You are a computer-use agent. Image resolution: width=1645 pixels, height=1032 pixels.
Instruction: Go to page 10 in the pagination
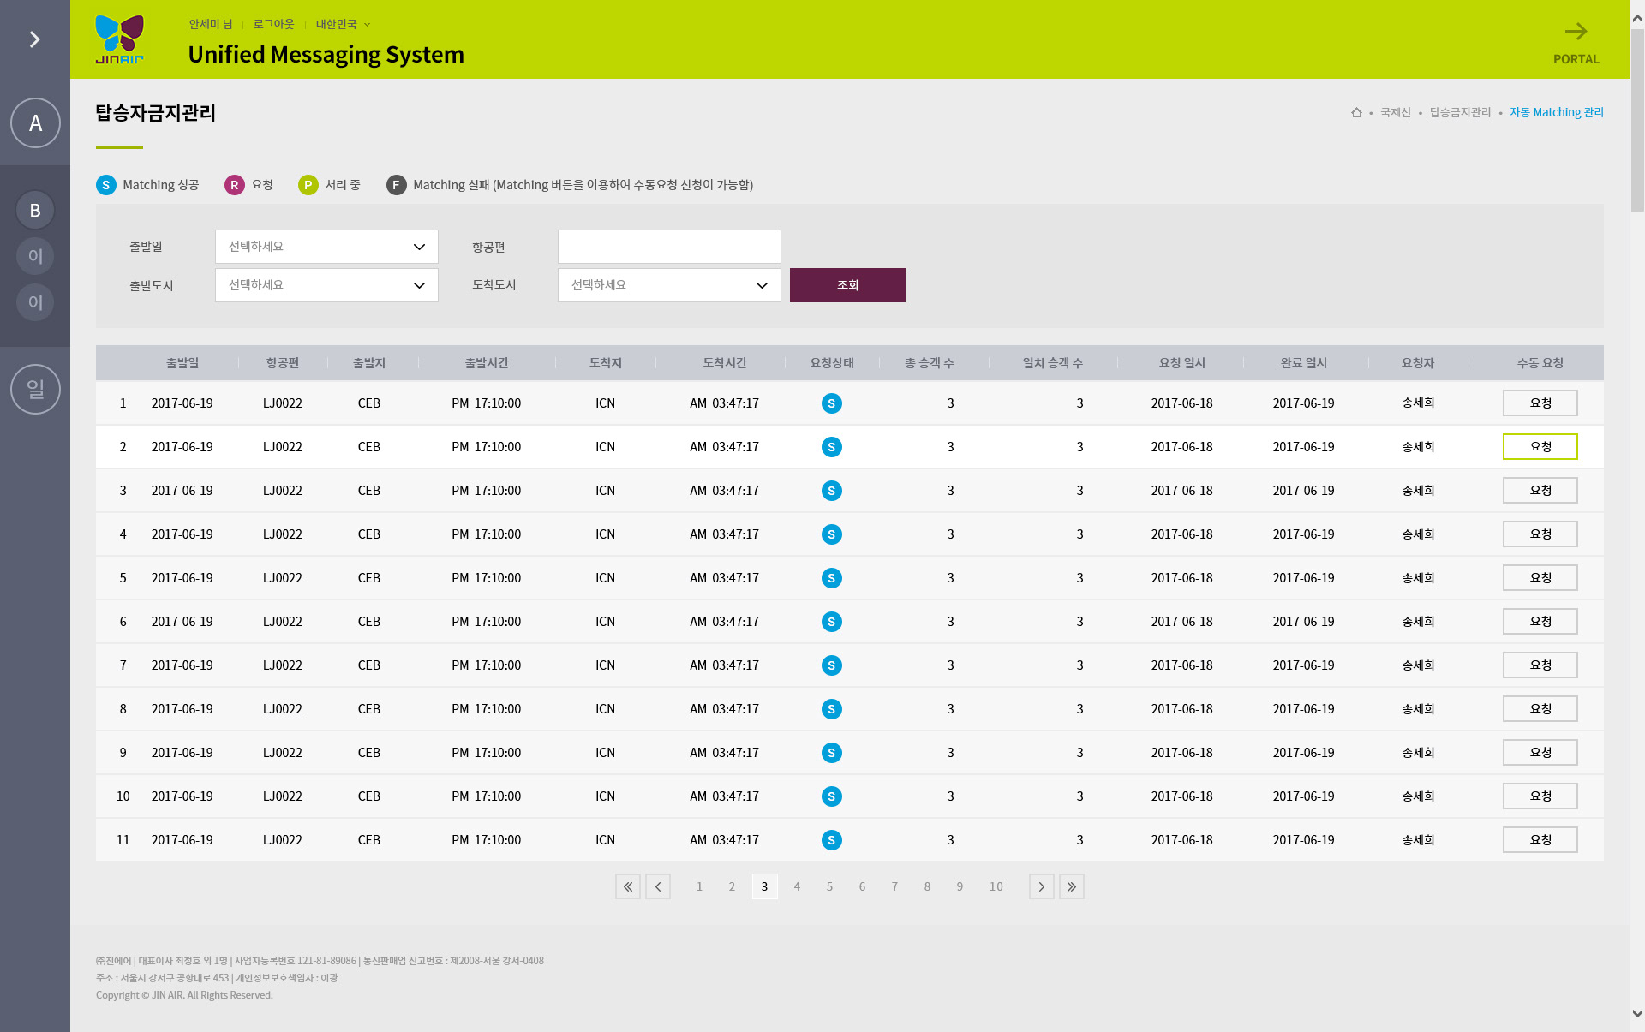coord(996,886)
